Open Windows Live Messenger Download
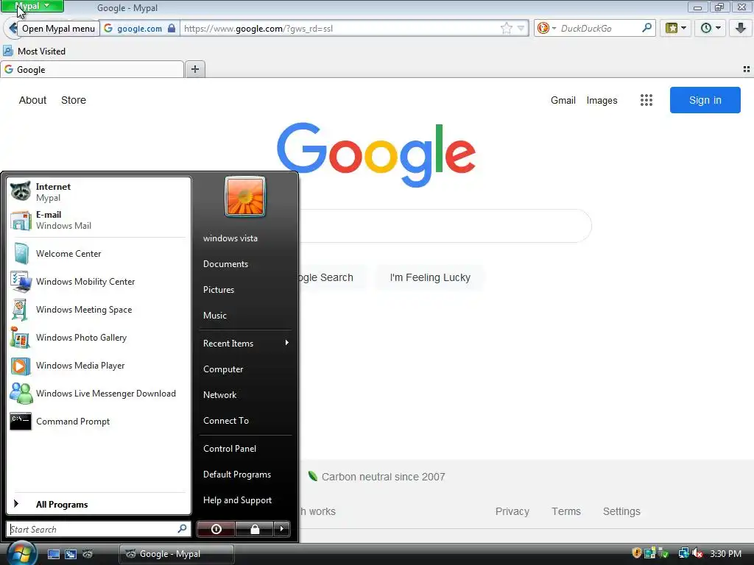This screenshot has height=565, width=754. (x=98, y=394)
